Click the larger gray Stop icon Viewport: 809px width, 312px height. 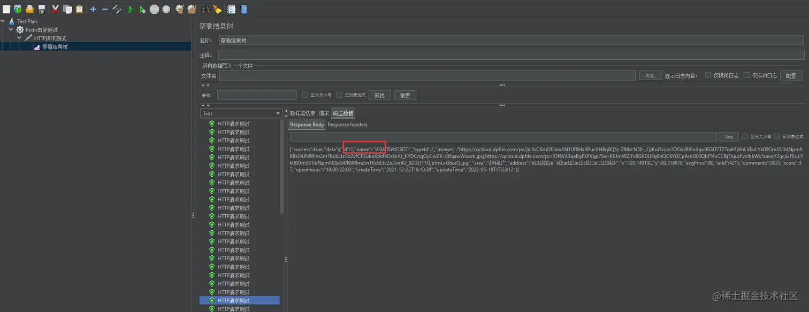pos(155,9)
